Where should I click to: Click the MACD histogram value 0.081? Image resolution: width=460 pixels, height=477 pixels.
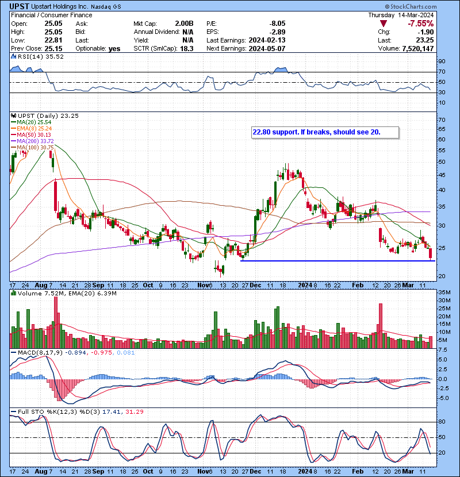tap(126, 353)
